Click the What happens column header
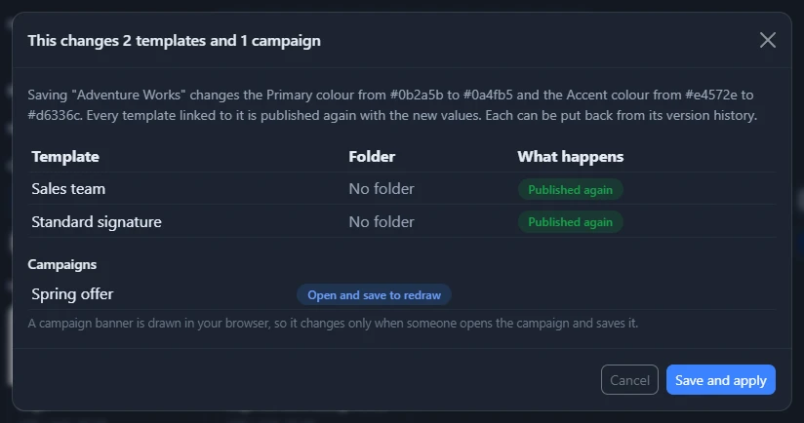 tap(570, 157)
